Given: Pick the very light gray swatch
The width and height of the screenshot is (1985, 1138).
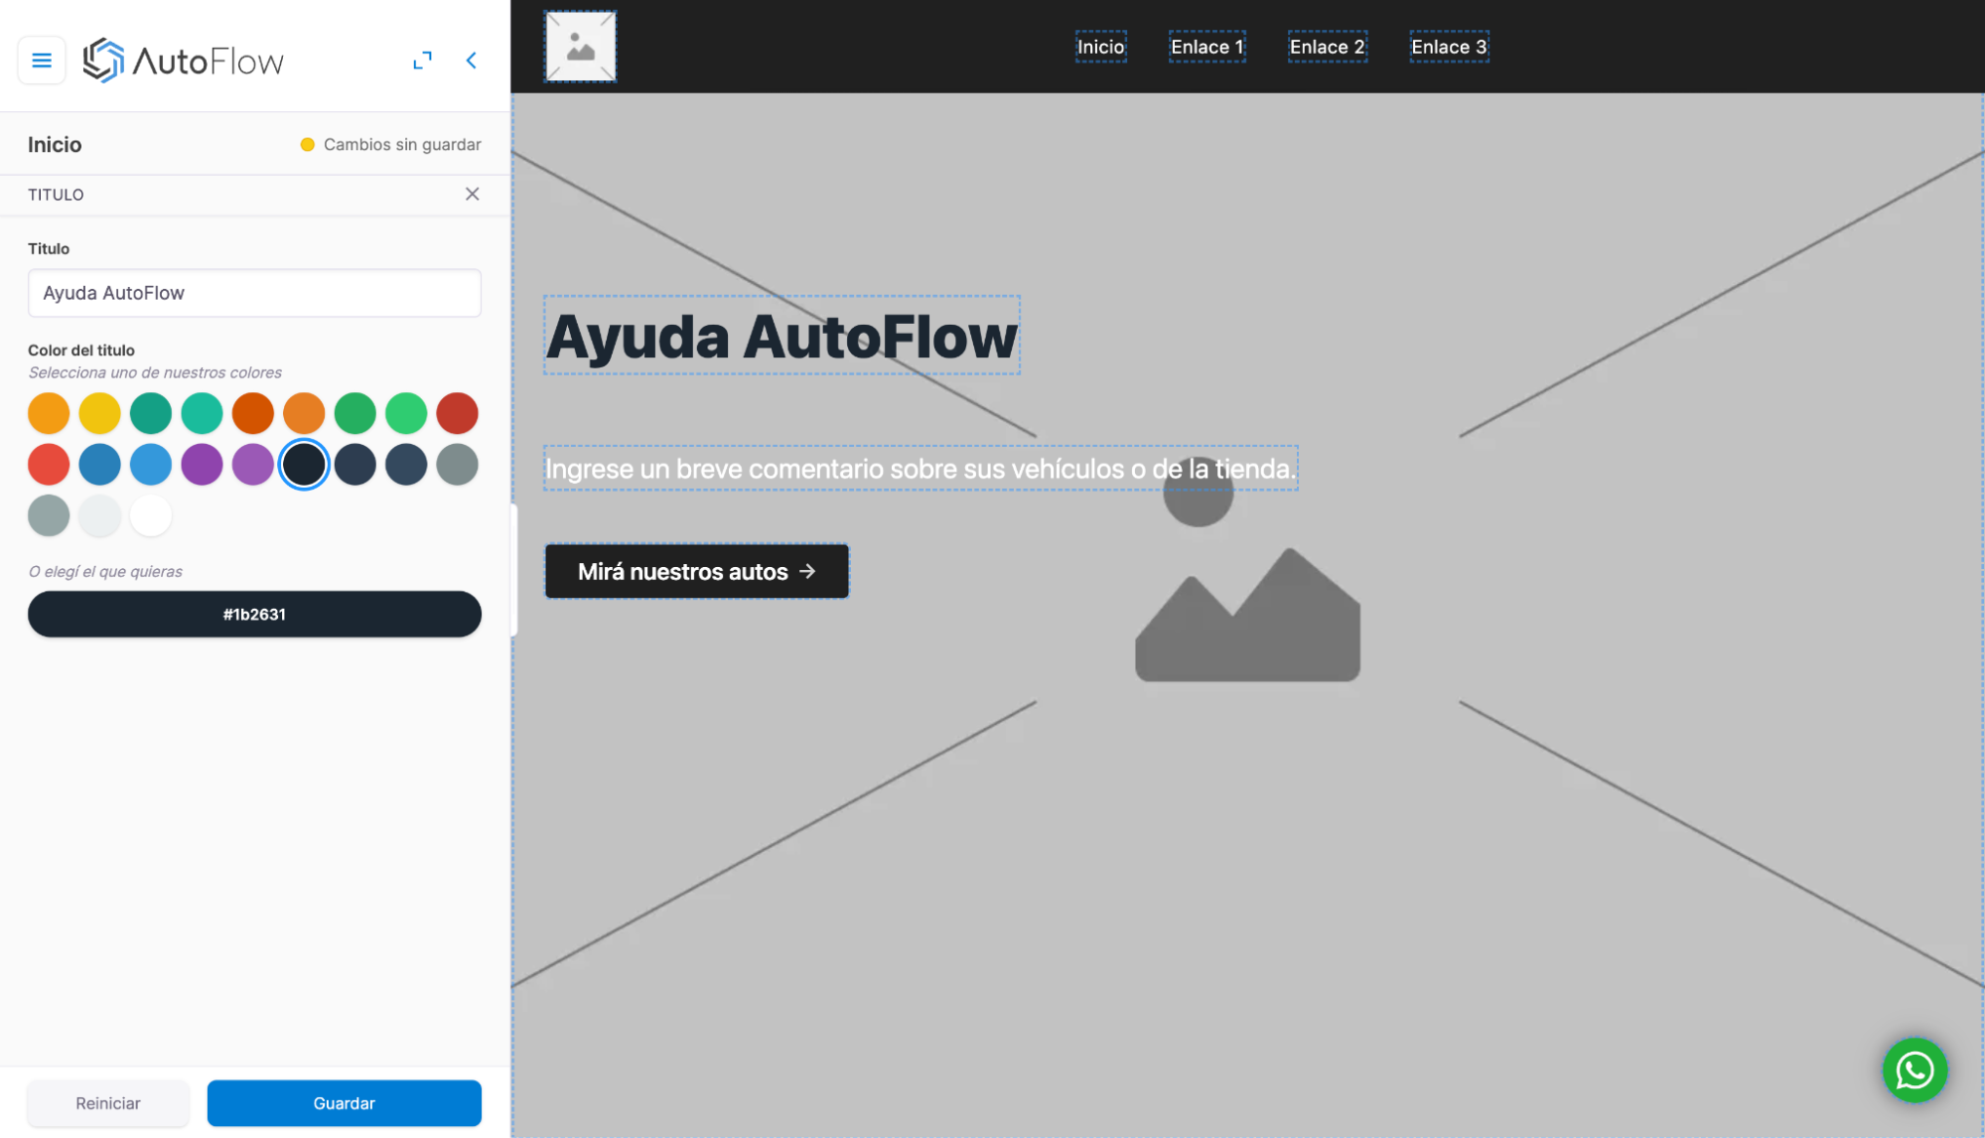Looking at the screenshot, I should pyautogui.click(x=99, y=515).
